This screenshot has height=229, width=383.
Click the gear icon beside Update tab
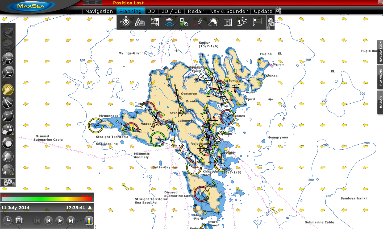279,11
